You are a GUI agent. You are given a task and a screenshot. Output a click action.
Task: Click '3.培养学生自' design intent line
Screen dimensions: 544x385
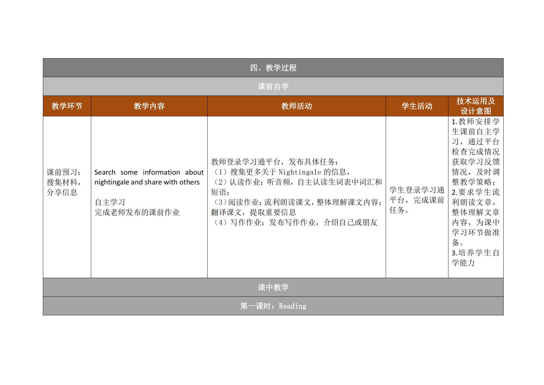tap(476, 253)
